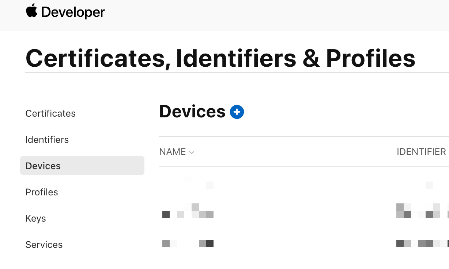Open the first blurred device name row

click(x=188, y=182)
